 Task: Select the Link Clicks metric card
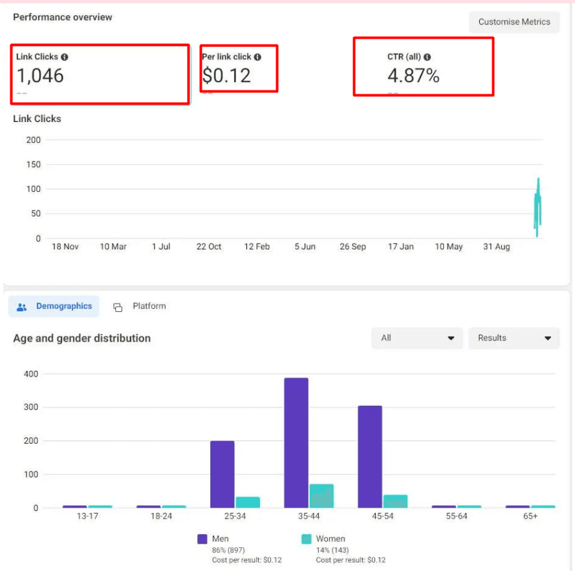pyautogui.click(x=100, y=74)
